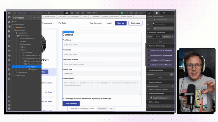218x122 pixels.
Task: Switch to the Interactions lightning tab
Action: pos(171,13)
